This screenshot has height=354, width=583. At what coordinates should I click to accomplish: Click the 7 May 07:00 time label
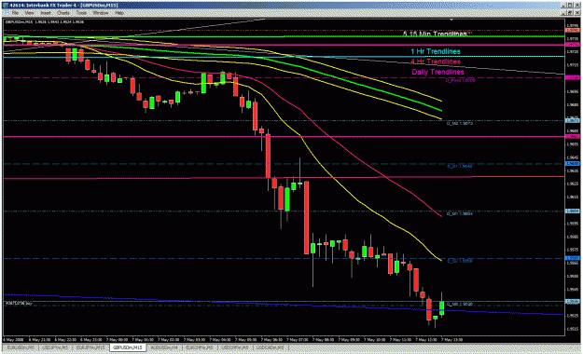click(297, 339)
